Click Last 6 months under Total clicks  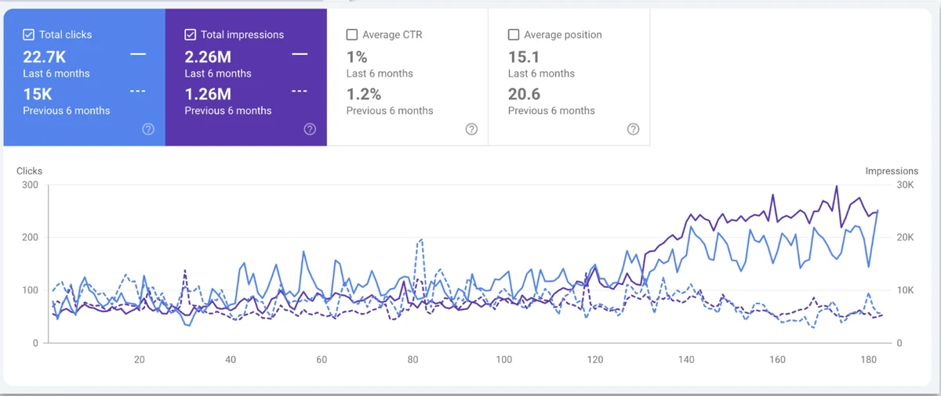pyautogui.click(x=56, y=74)
